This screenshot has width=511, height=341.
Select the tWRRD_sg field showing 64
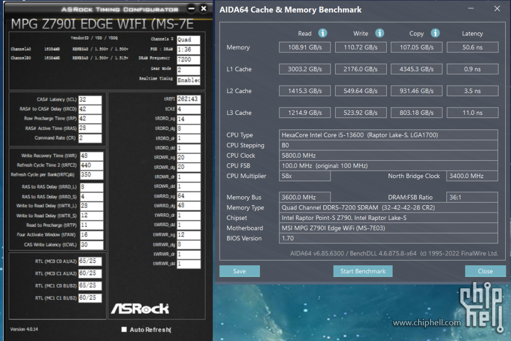pos(189,196)
